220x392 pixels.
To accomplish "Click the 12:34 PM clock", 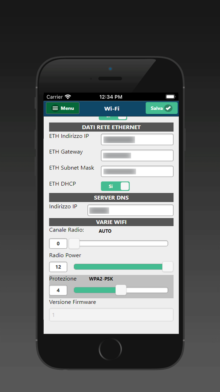I will coord(111,97).
